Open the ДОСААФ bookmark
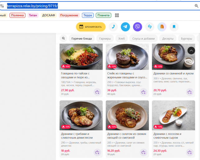This screenshot has height=160, width=200. click(49, 15)
